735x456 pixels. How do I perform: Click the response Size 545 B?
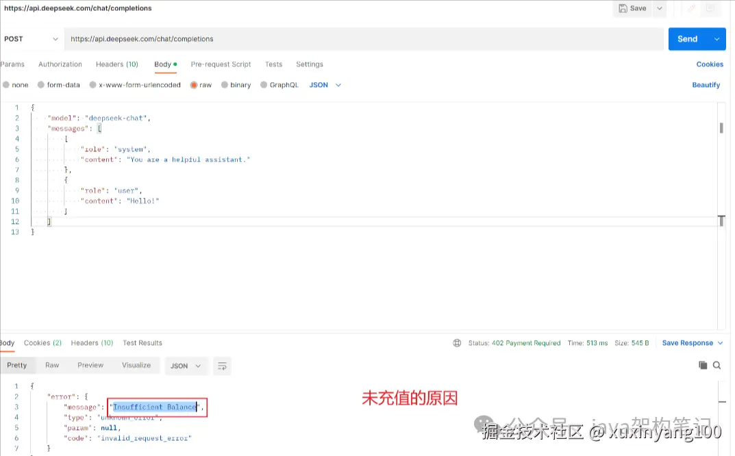[x=632, y=343]
